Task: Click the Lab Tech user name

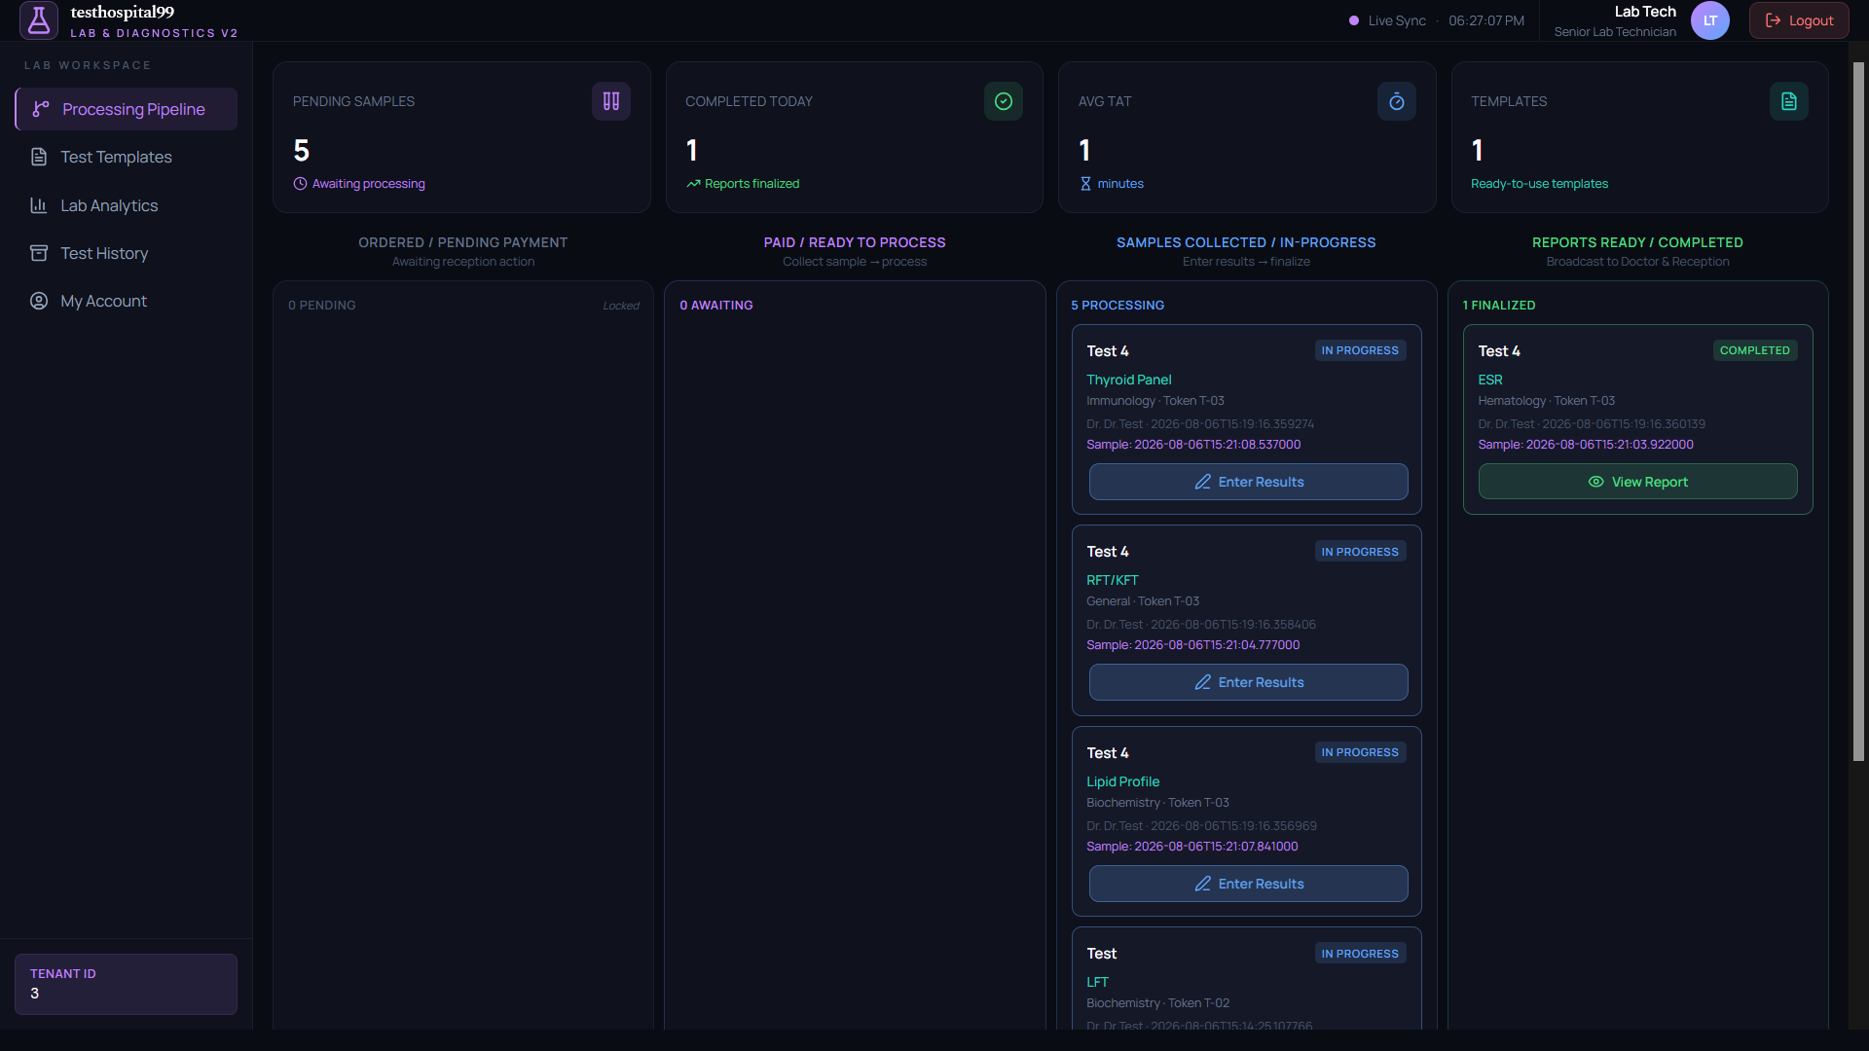Action: (1645, 12)
